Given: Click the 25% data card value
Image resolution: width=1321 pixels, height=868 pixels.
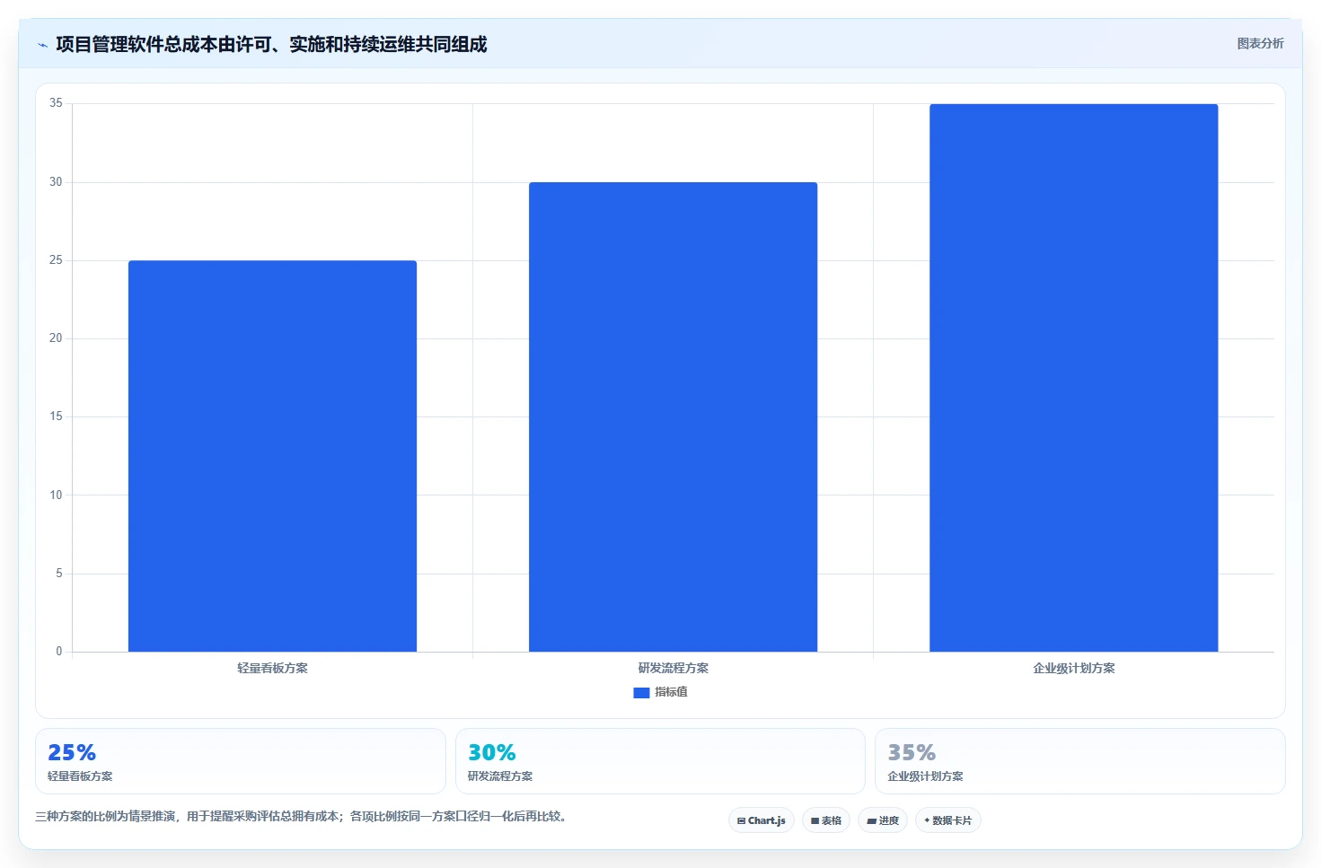Looking at the screenshot, I should click(72, 752).
